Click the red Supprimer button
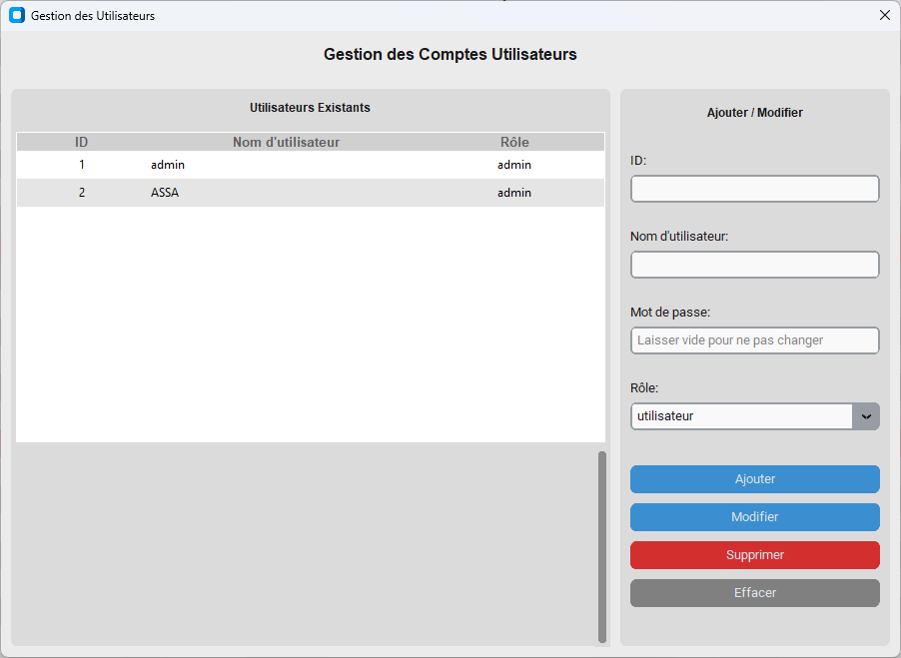This screenshot has height=658, width=901. (x=754, y=555)
